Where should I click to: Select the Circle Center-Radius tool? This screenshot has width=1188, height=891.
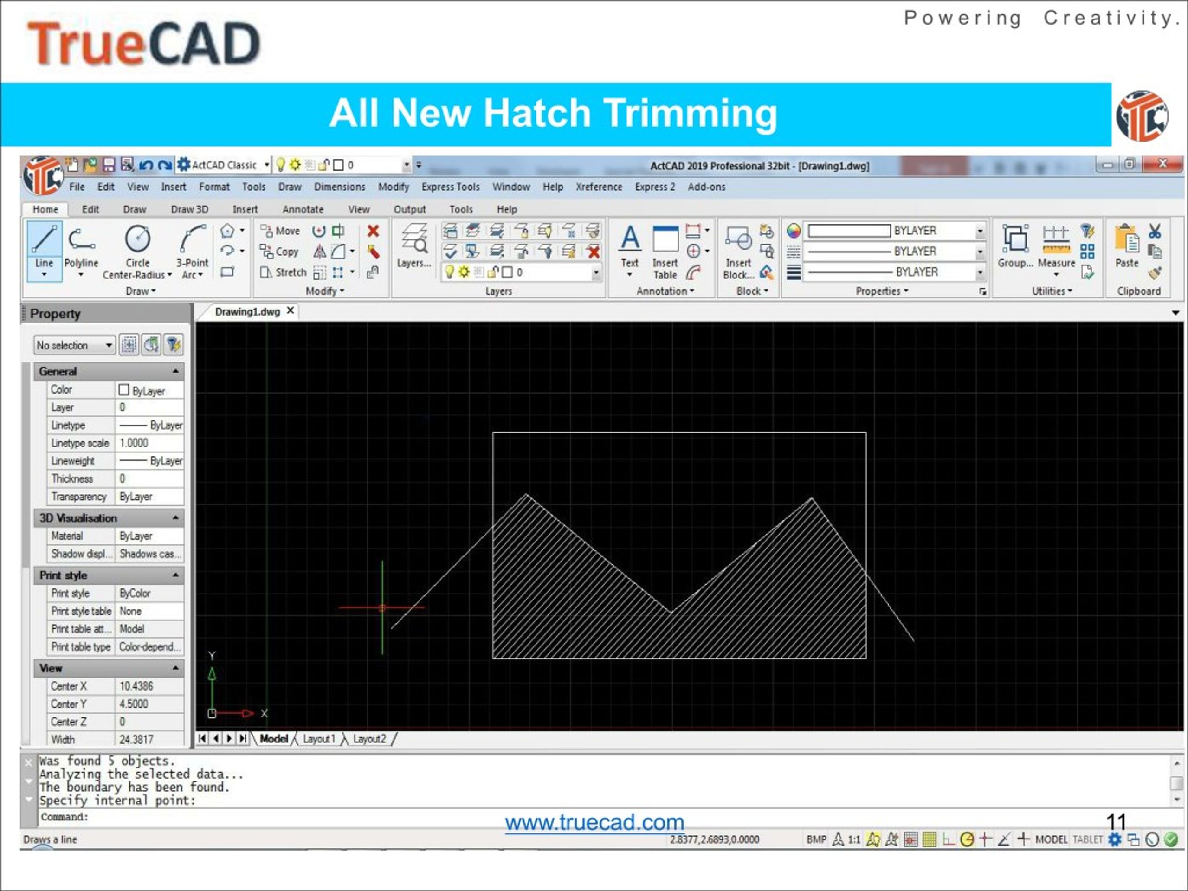click(137, 252)
